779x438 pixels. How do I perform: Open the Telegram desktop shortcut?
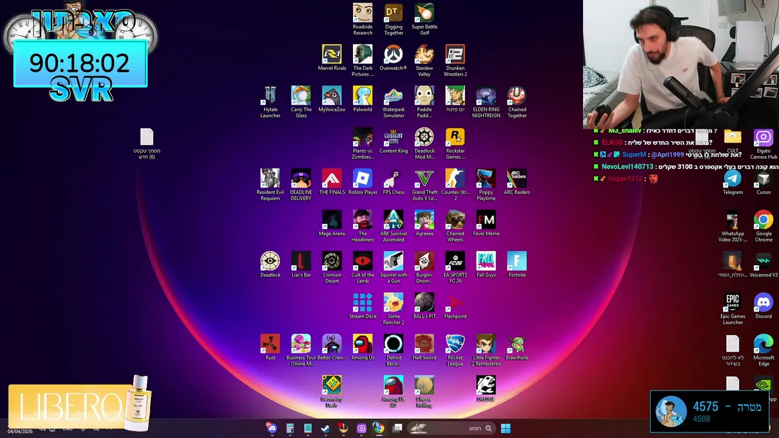[x=733, y=182]
